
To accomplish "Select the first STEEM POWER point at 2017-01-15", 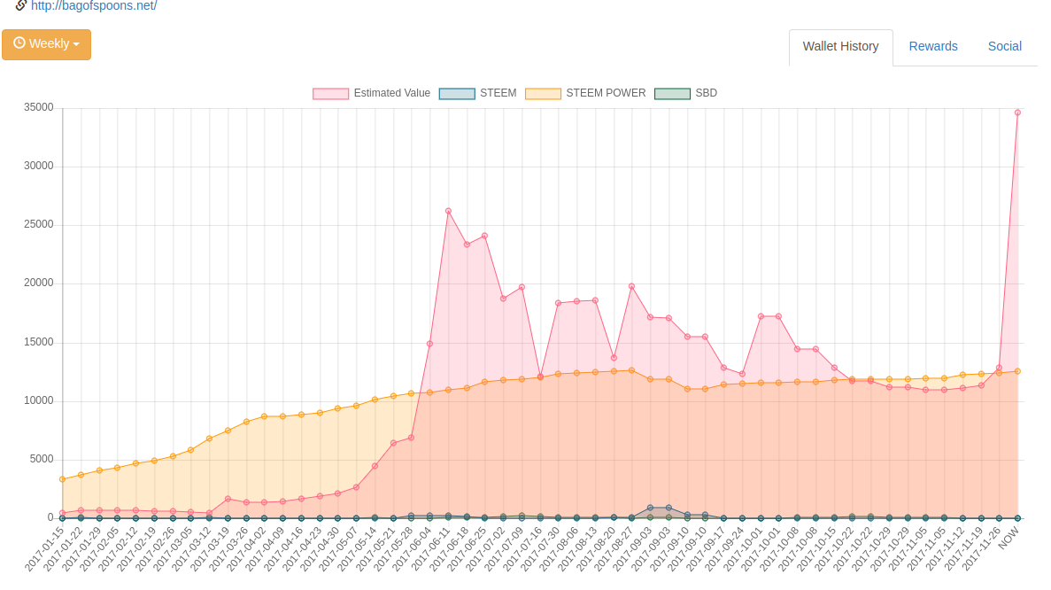I will pyautogui.click(x=62, y=479).
